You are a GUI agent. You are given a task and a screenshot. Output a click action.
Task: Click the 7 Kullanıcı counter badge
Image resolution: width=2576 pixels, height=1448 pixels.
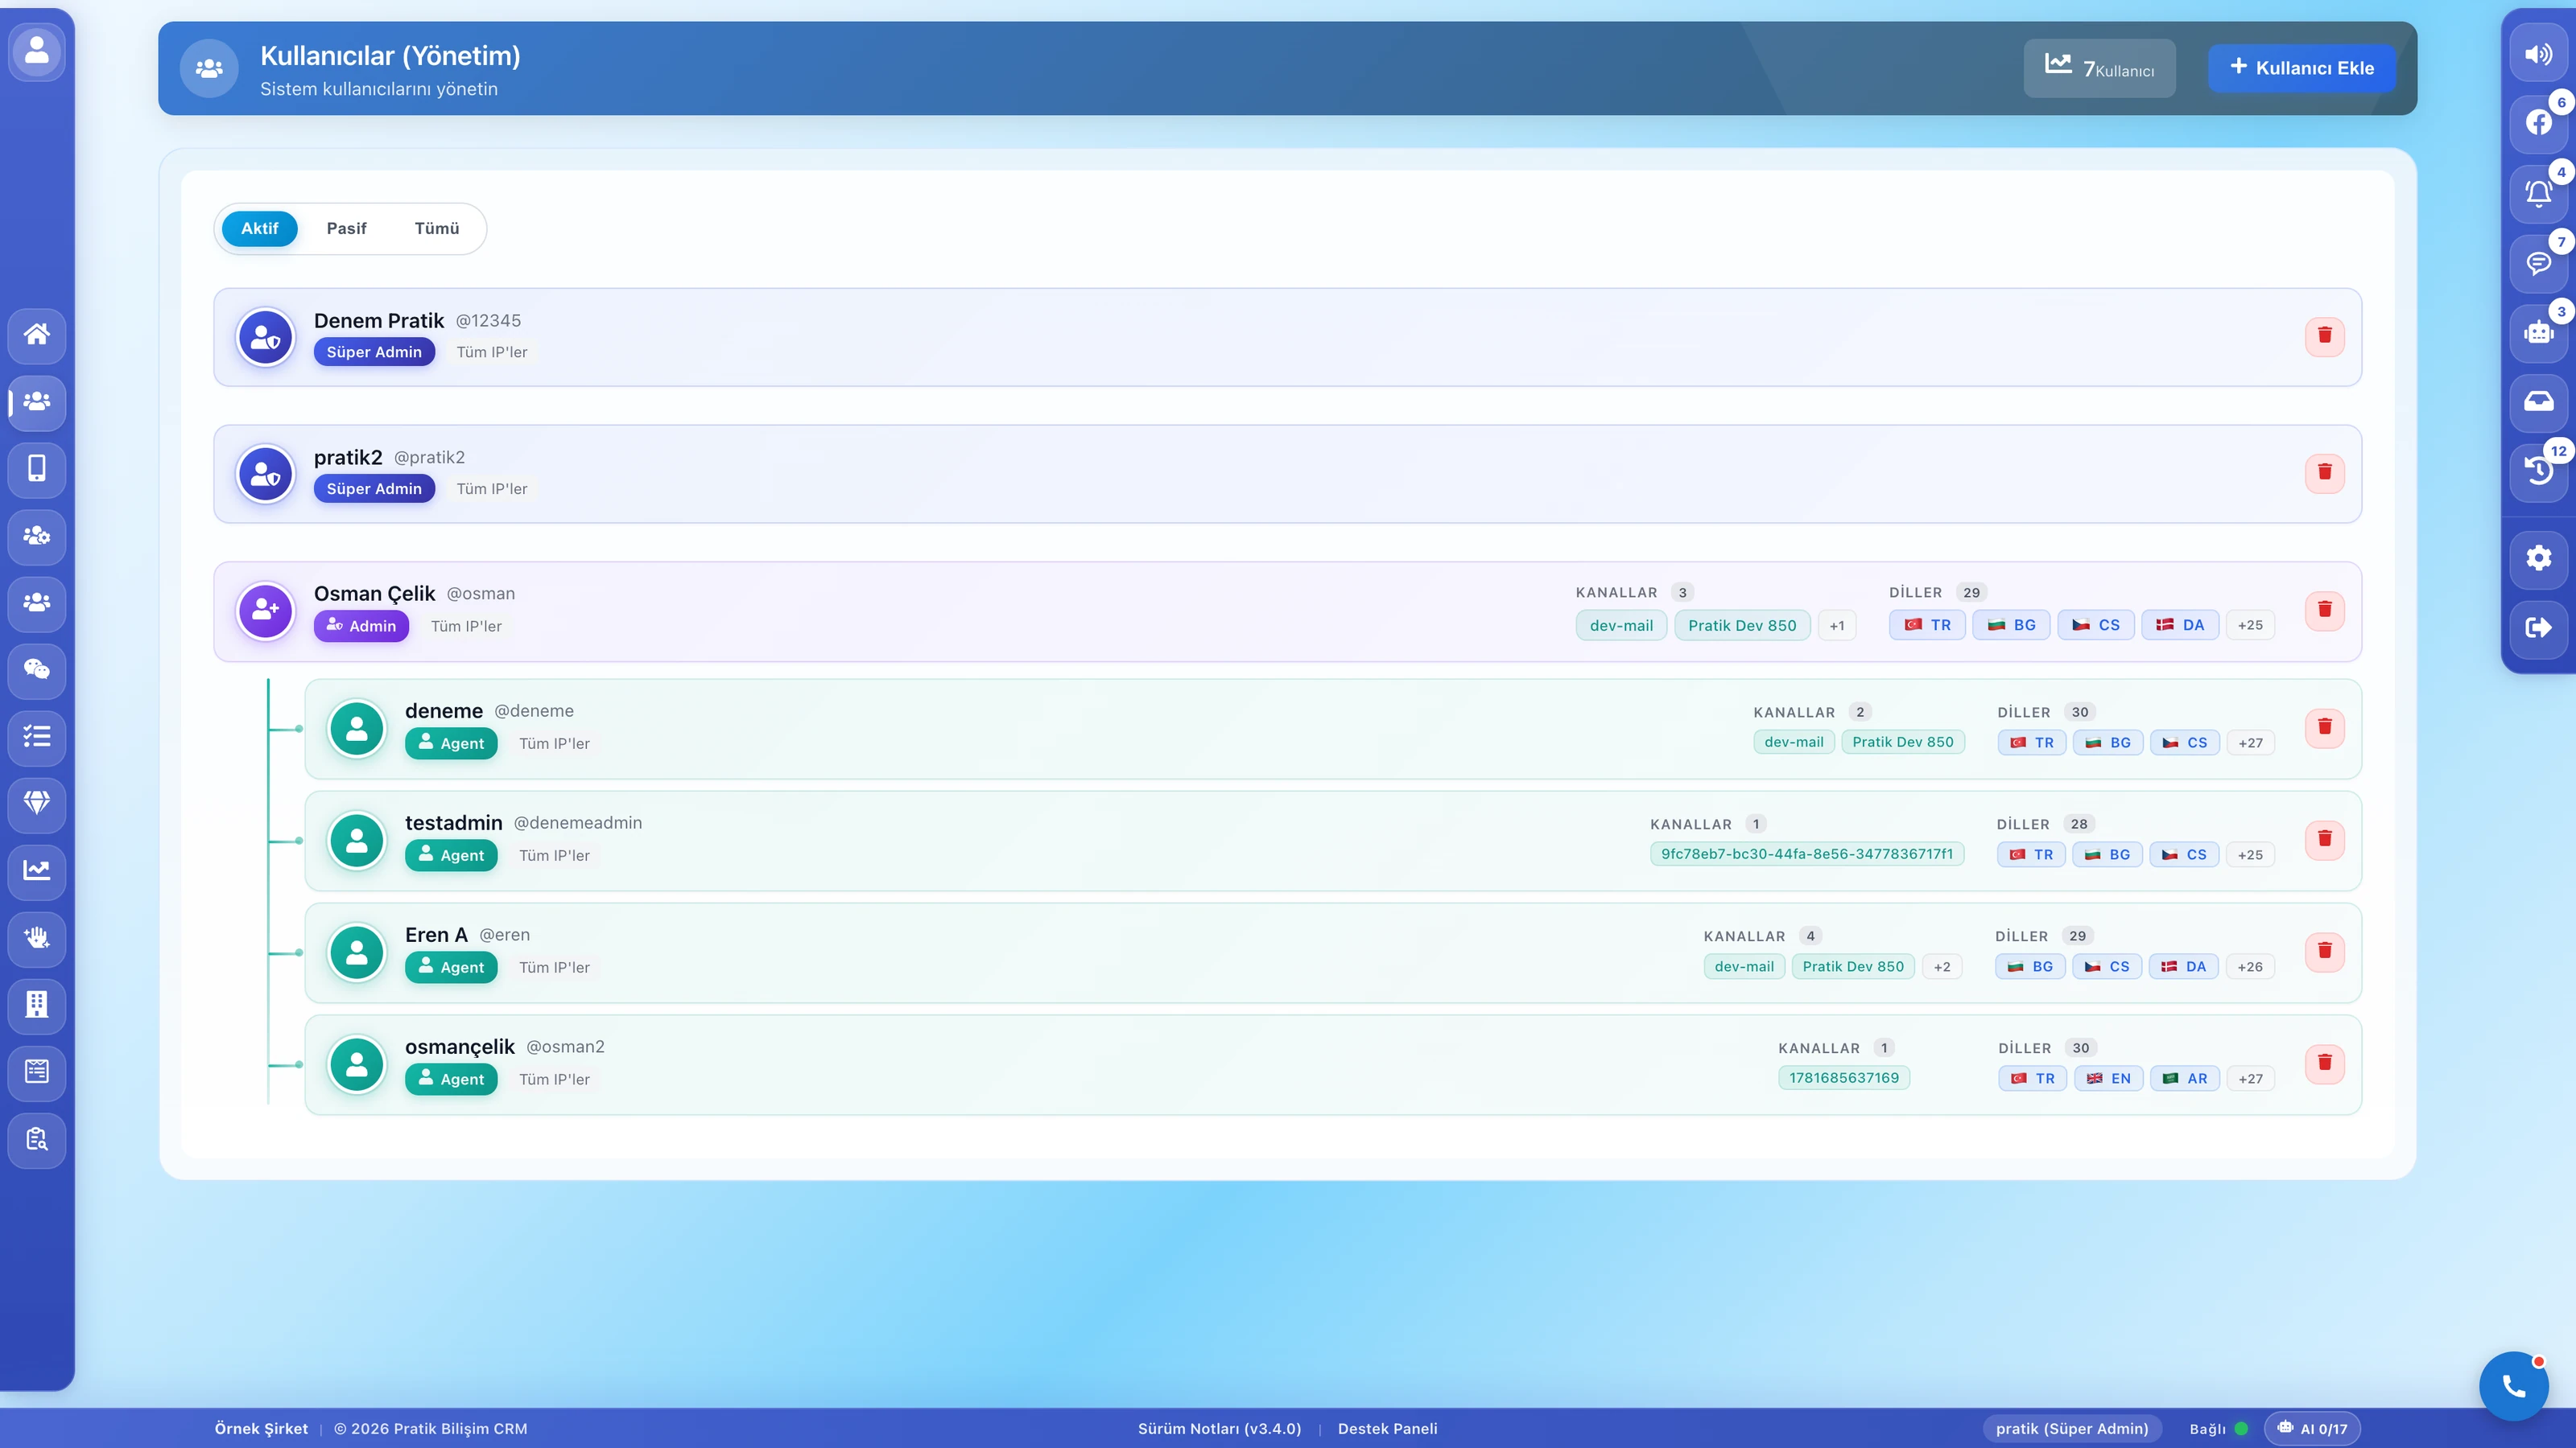(x=2099, y=68)
